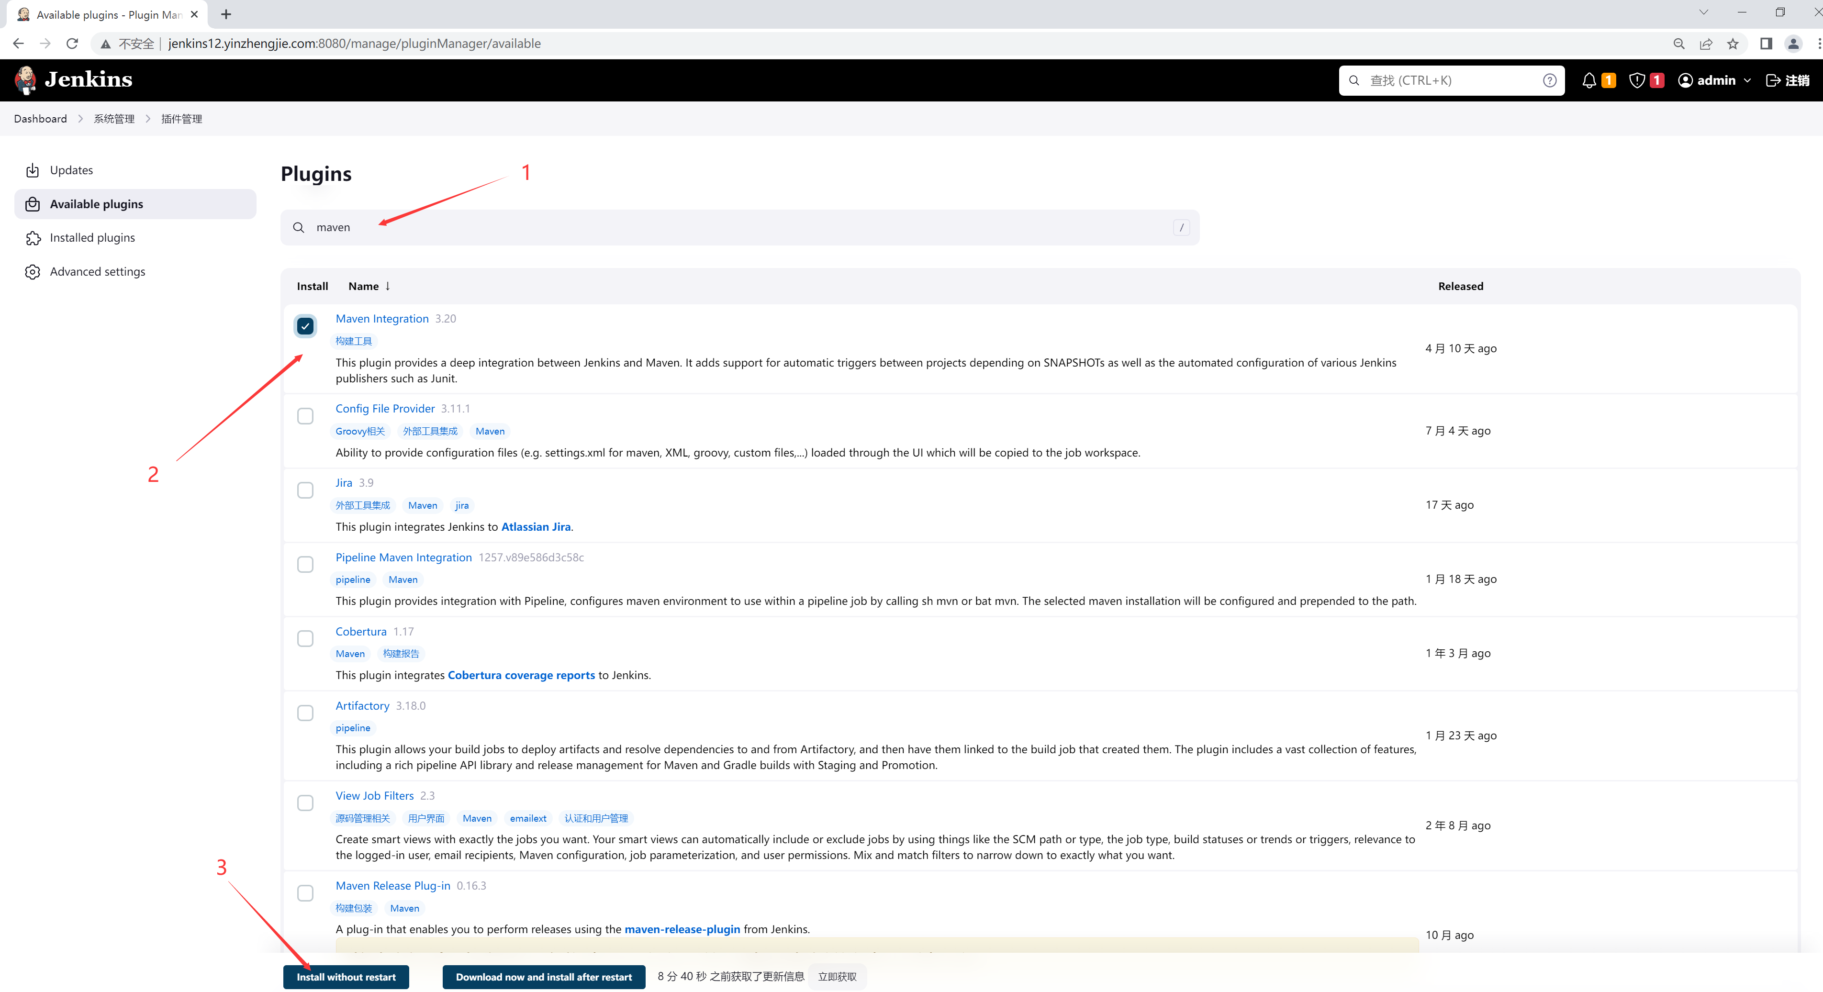
Task: Open the notifications bell icon
Action: click(x=1589, y=80)
